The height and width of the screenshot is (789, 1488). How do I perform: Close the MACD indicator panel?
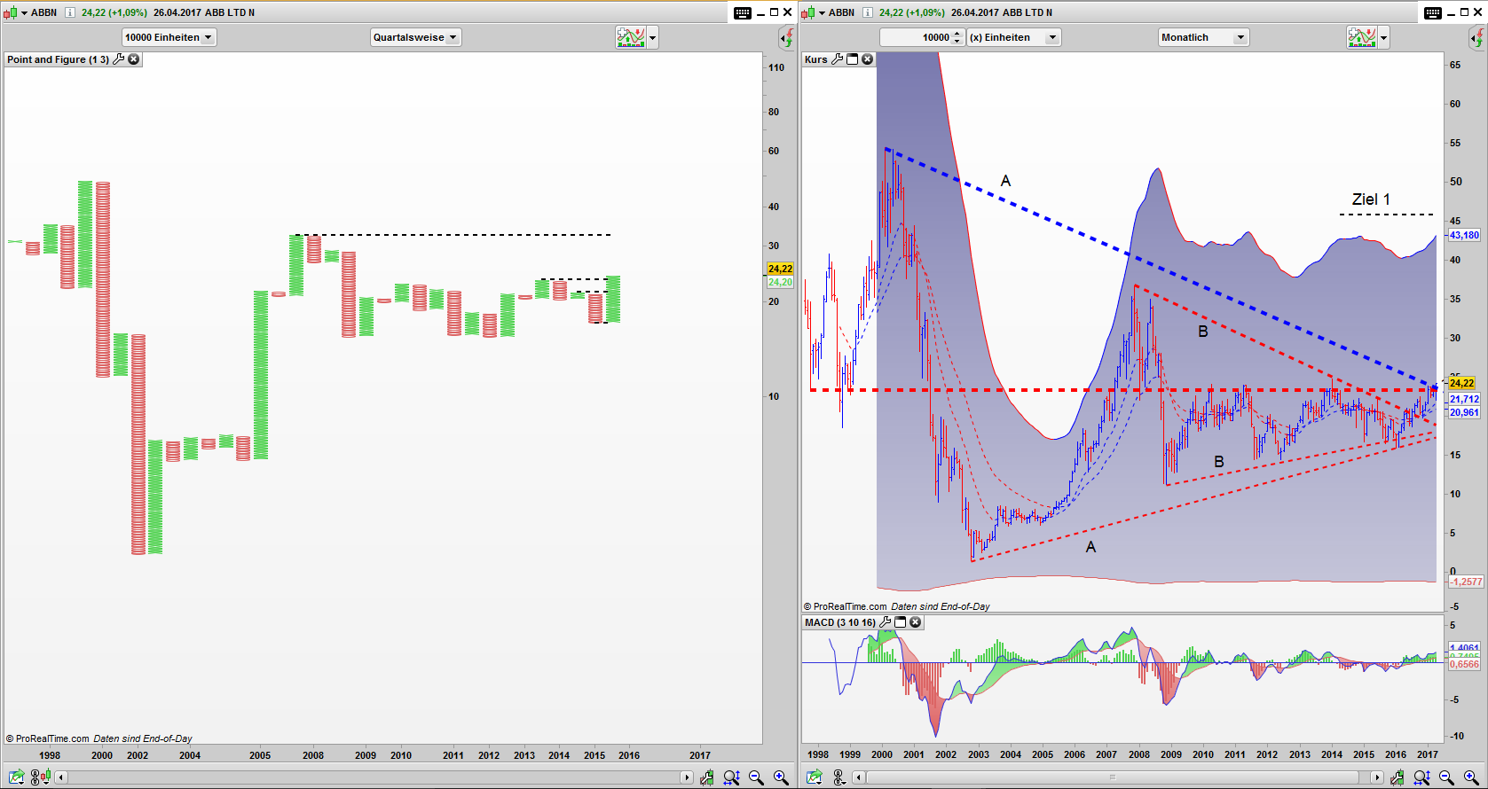coord(916,622)
